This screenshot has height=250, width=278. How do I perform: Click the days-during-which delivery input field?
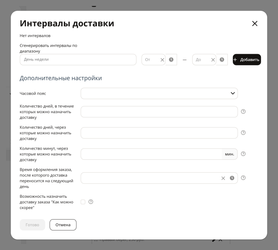coord(159,112)
